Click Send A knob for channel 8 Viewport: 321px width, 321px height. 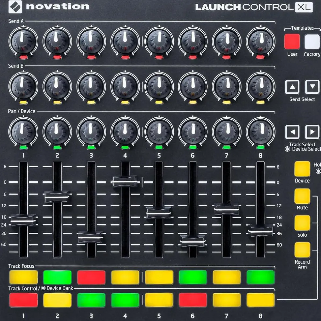pos(260,41)
